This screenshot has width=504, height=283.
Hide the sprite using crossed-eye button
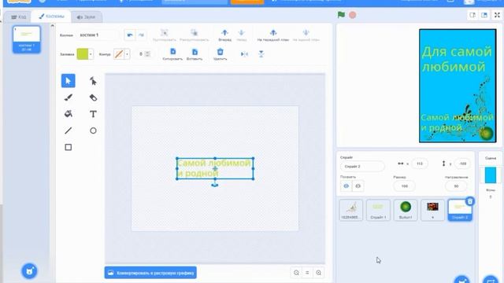[x=358, y=186]
